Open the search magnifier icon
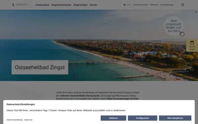Viewport: 198px width, 124px height. pyautogui.click(x=182, y=5)
